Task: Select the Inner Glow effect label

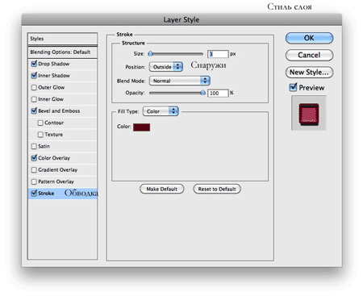Action: (x=51, y=99)
